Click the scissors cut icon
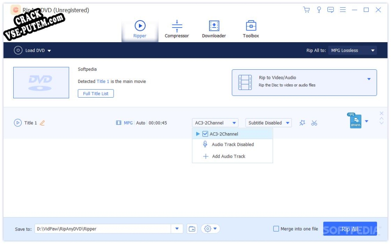 pos(314,123)
